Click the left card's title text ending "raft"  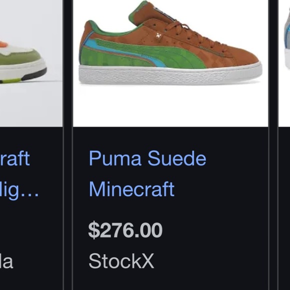(x=15, y=158)
